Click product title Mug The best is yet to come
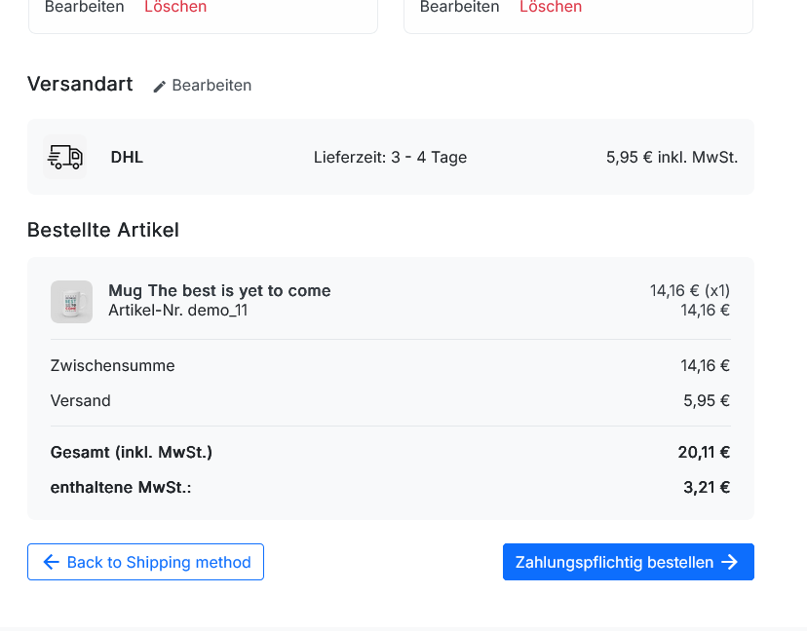Image resolution: width=807 pixels, height=631 pixels. click(x=219, y=290)
